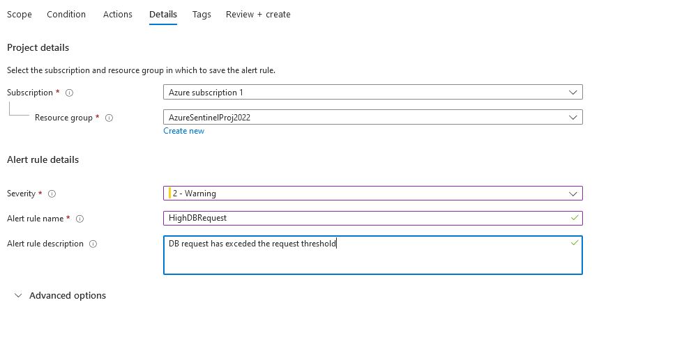Open the Review + create tab
This screenshot has height=362, width=675.
tap(258, 14)
